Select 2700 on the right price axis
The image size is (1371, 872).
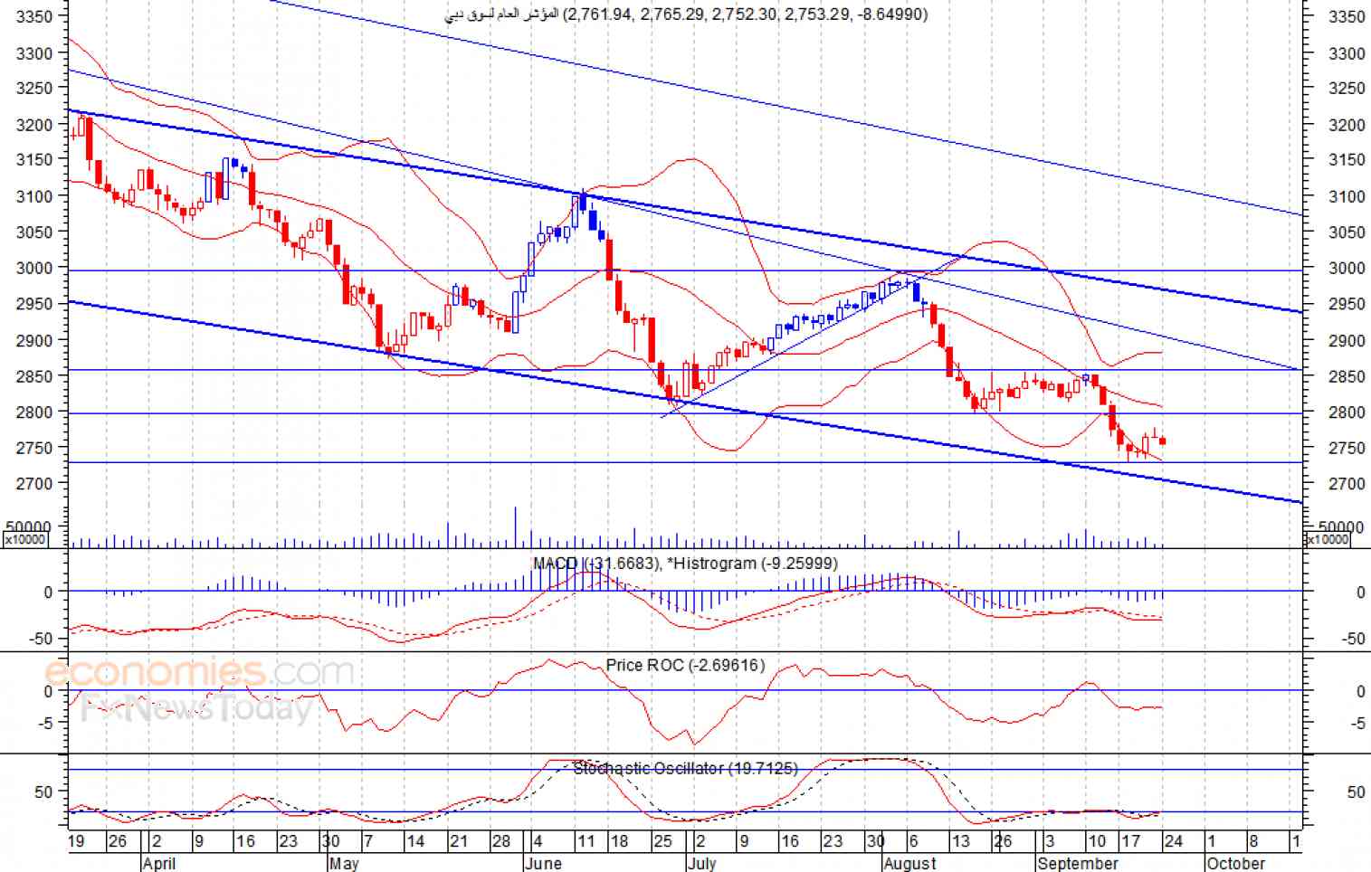(1347, 484)
